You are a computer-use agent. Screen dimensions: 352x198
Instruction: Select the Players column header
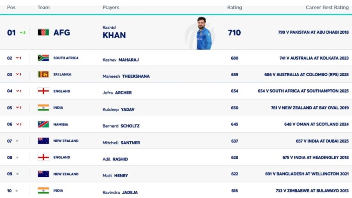pos(111,8)
